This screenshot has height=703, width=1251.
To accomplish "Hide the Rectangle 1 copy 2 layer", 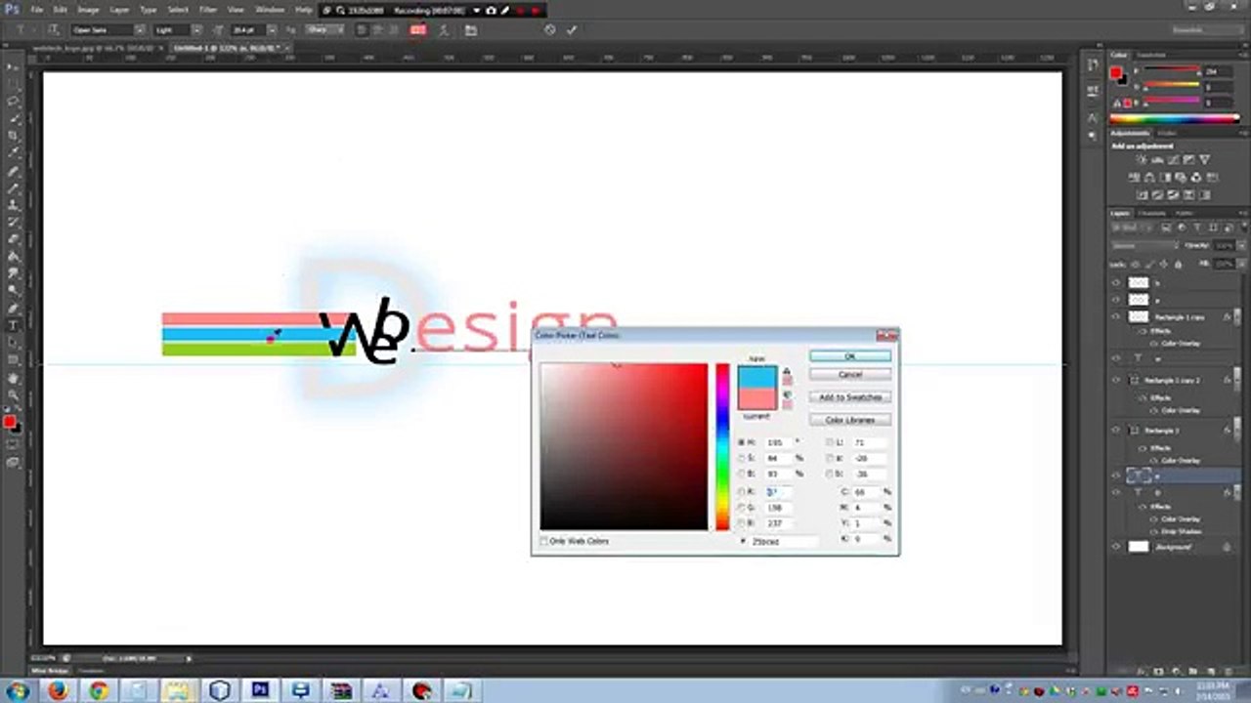I will 1116,380.
